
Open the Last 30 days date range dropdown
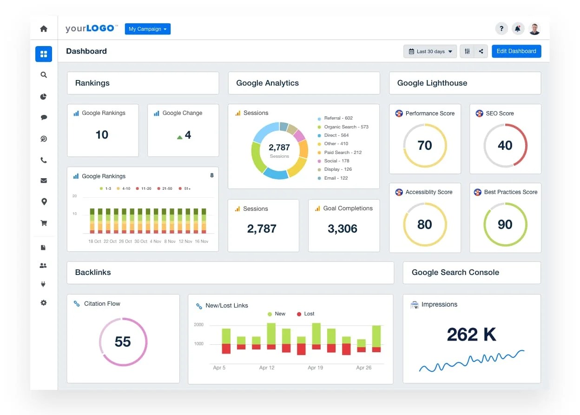click(x=430, y=51)
